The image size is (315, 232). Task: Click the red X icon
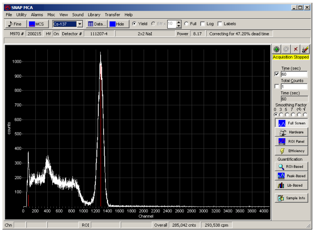click(x=295, y=49)
